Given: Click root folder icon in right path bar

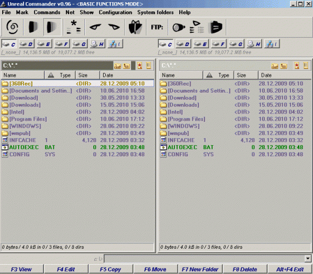Looking at the screenshot, I should click(x=275, y=66).
